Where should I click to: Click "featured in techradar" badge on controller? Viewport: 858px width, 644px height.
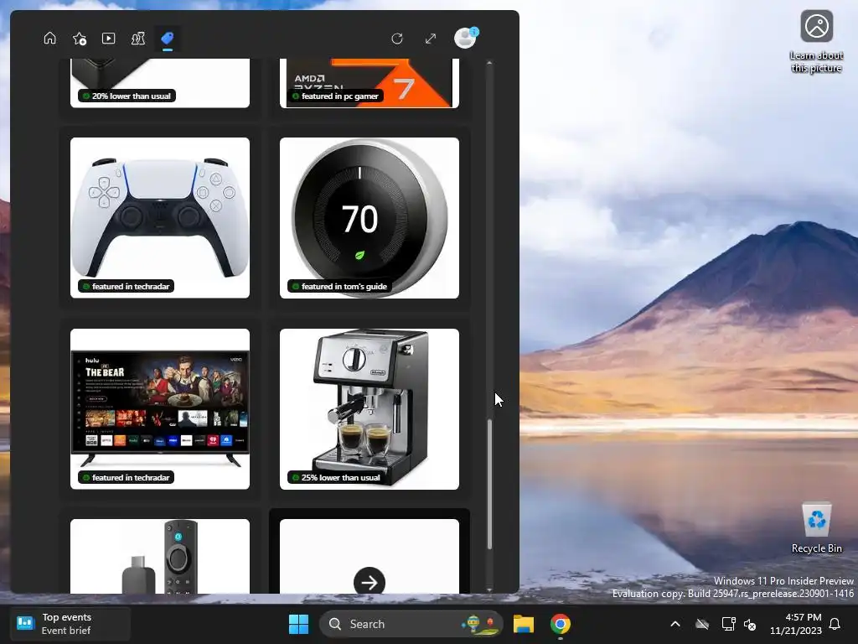(x=126, y=287)
